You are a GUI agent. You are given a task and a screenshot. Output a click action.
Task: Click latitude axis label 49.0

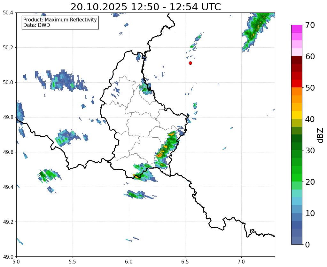(8, 257)
